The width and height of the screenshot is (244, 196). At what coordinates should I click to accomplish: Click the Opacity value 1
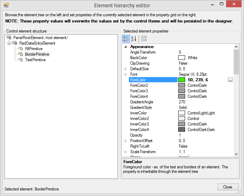point(180,135)
